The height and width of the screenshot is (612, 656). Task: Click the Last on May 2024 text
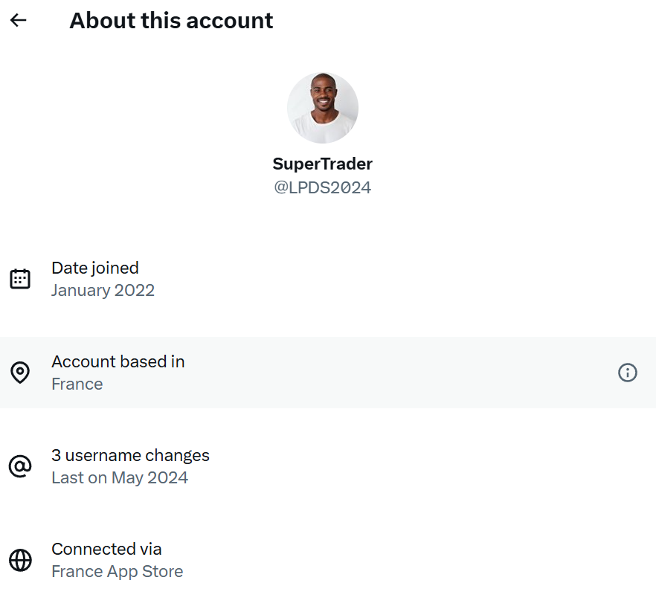click(120, 477)
